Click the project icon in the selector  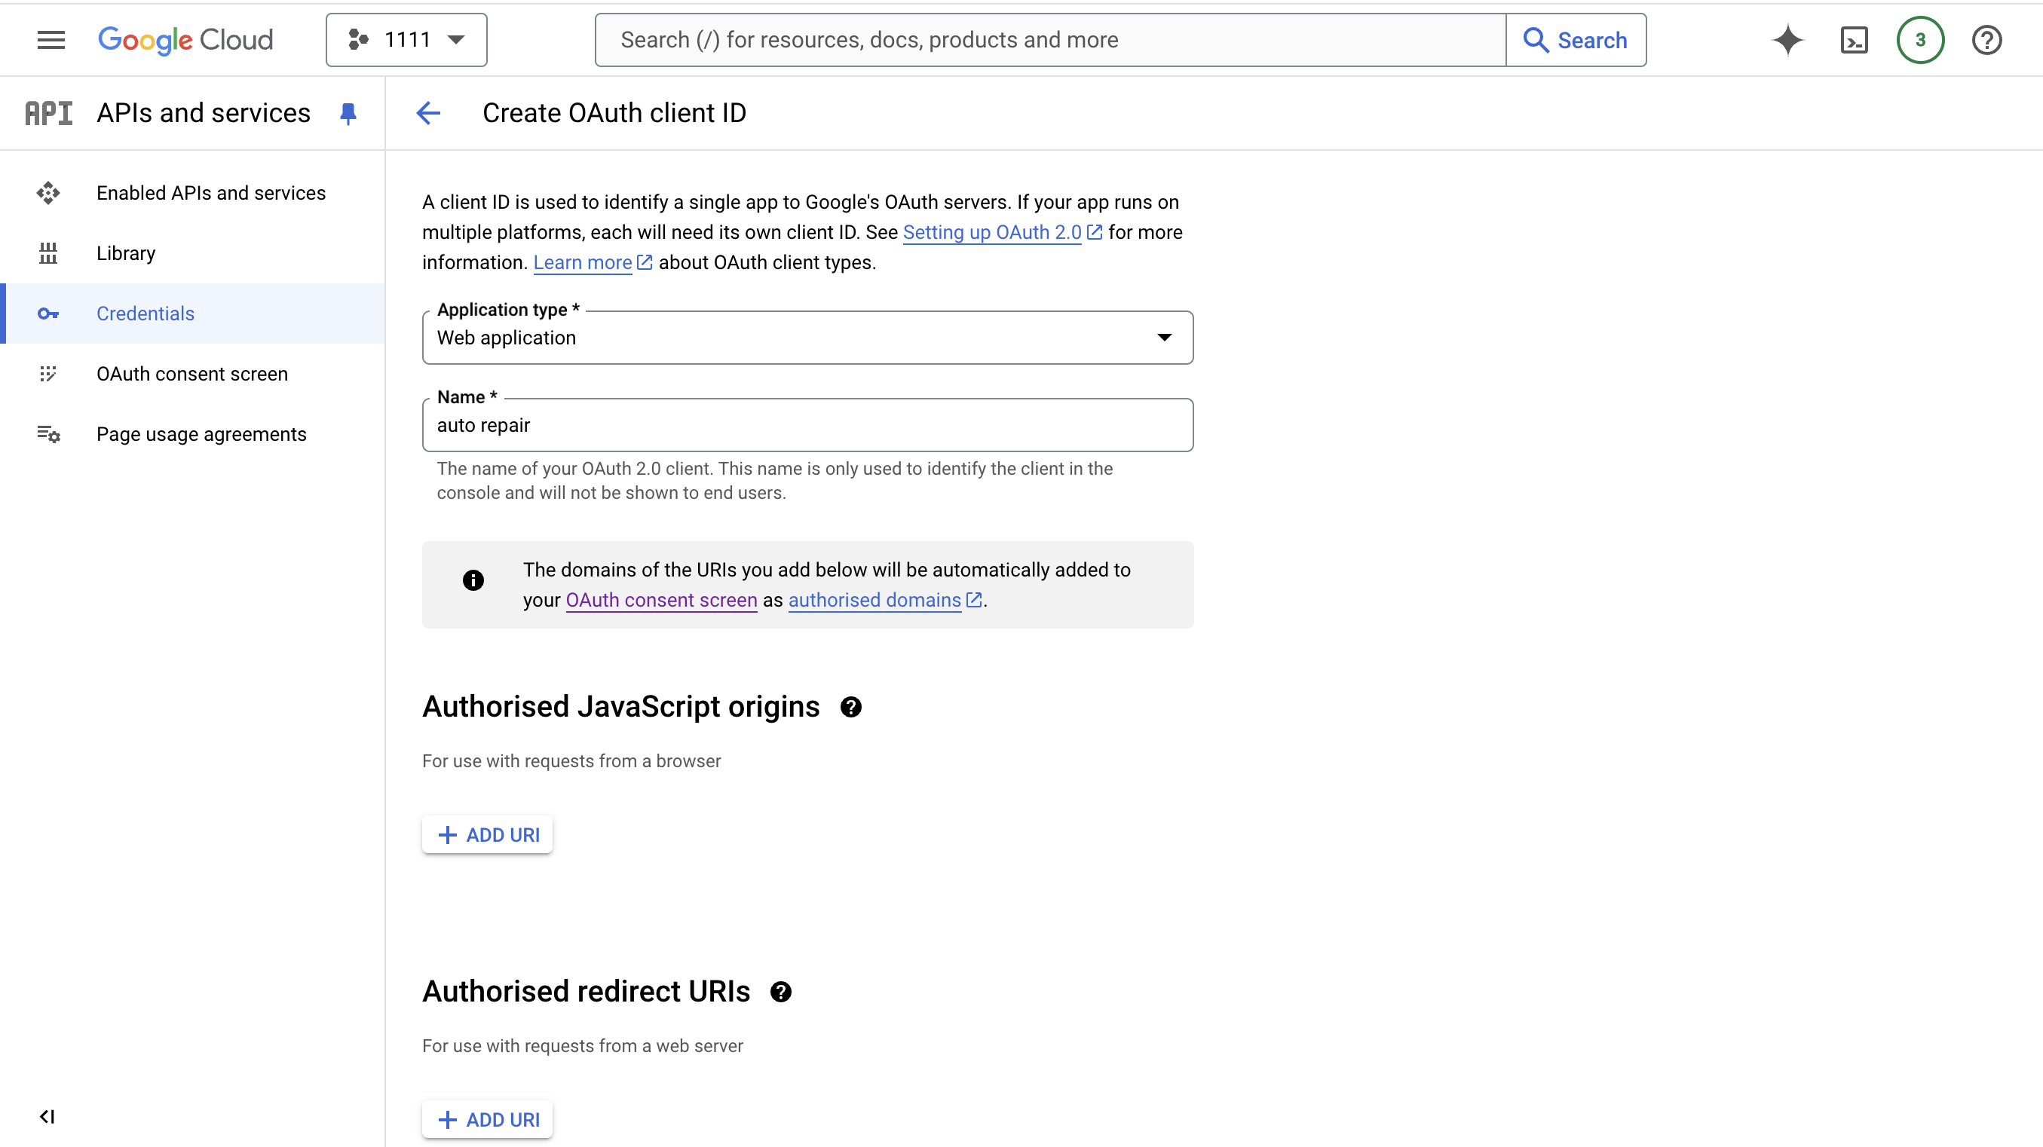359,40
